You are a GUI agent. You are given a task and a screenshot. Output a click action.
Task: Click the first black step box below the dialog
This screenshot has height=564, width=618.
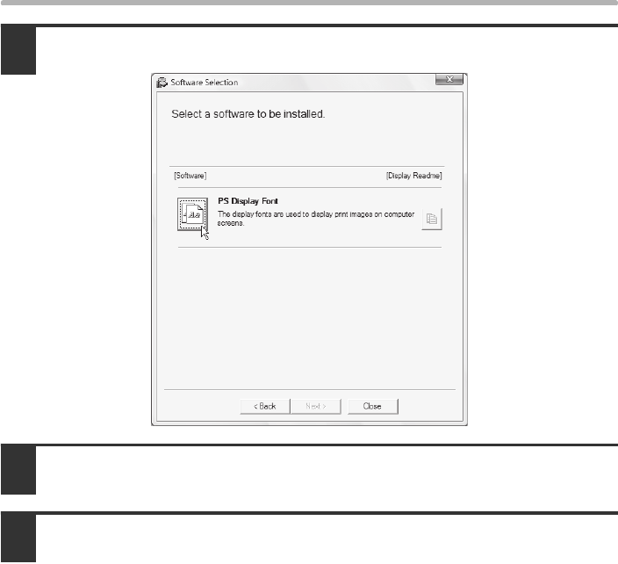pos(19,469)
